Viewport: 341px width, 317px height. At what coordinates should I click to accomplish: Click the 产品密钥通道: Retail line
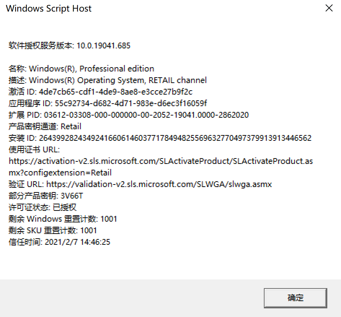click(45, 126)
